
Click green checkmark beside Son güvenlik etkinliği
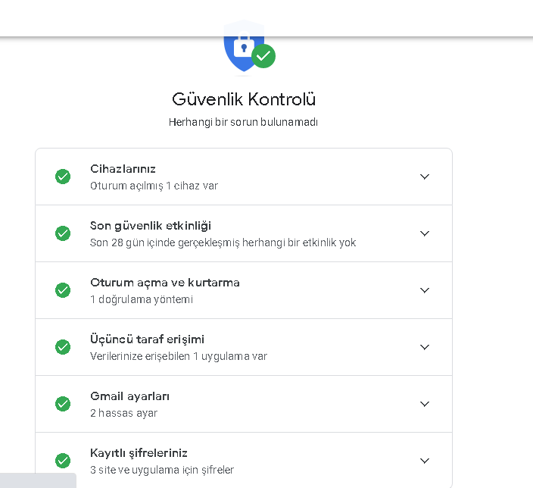63,233
